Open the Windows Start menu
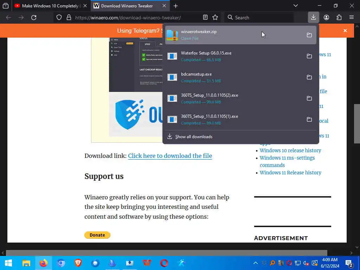 click(8, 263)
